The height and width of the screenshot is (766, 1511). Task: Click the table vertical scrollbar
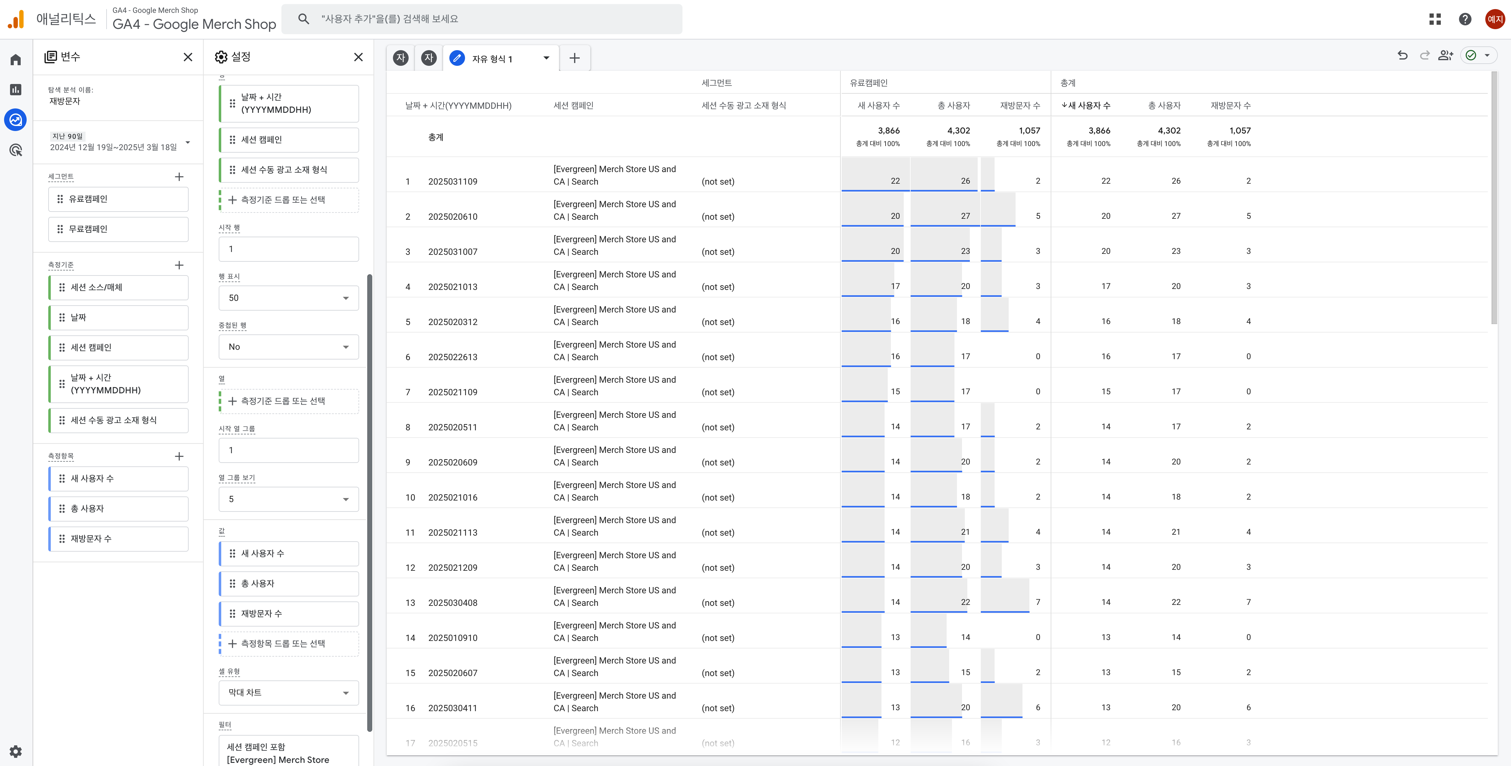(x=1494, y=198)
